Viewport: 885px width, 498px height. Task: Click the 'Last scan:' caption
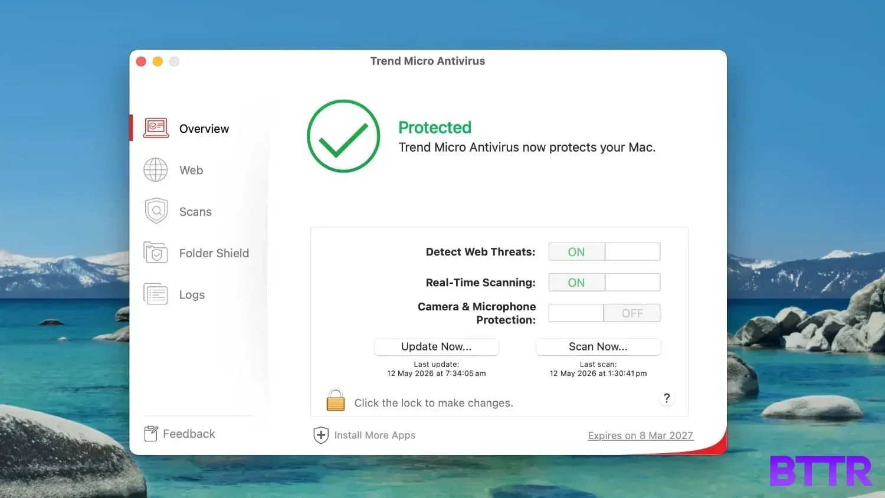pos(598,365)
